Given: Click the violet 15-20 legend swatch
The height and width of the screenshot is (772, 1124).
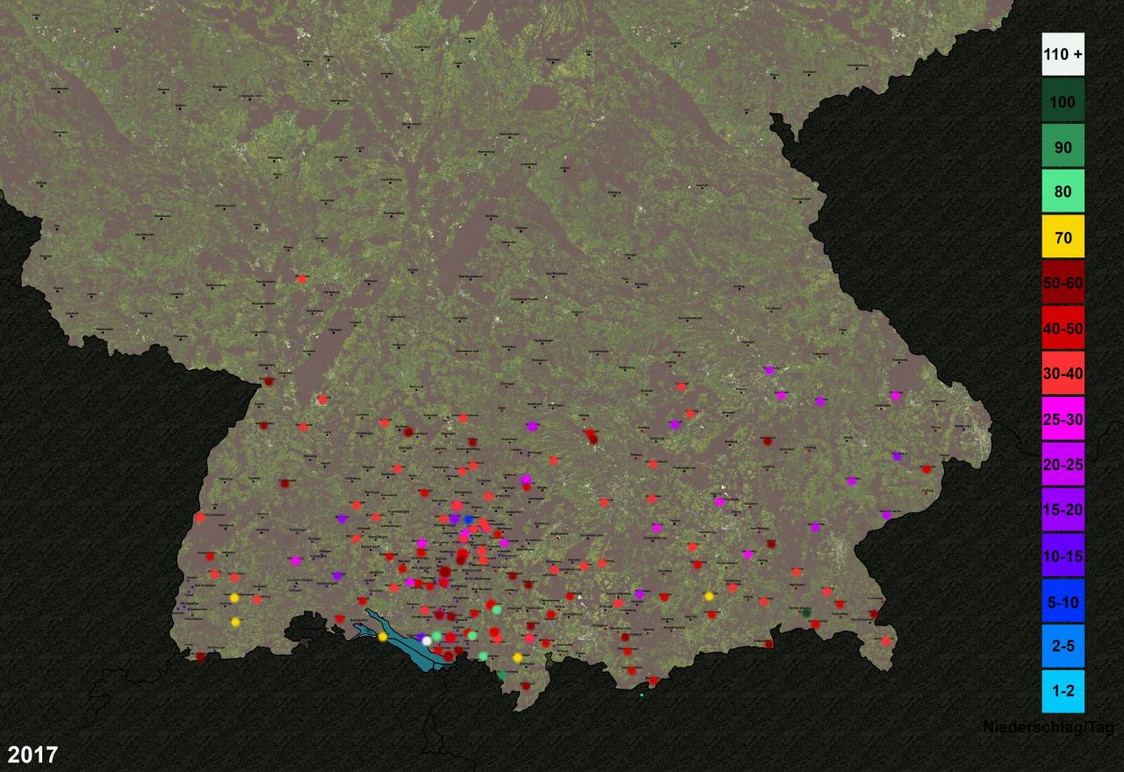Looking at the screenshot, I should pyautogui.click(x=1063, y=510).
